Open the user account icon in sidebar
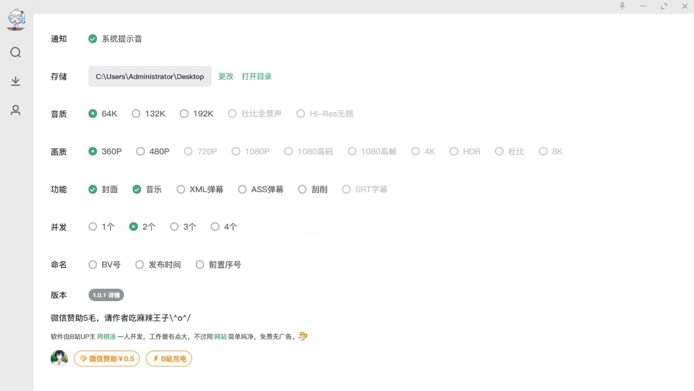 coord(16,110)
